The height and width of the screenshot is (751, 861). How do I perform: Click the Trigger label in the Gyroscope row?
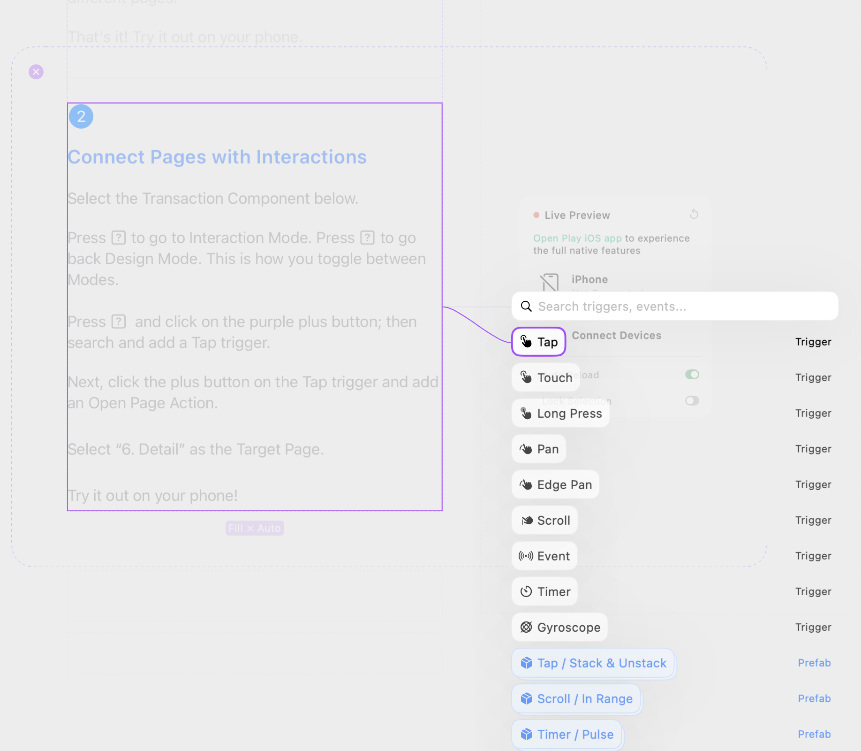[x=813, y=627]
